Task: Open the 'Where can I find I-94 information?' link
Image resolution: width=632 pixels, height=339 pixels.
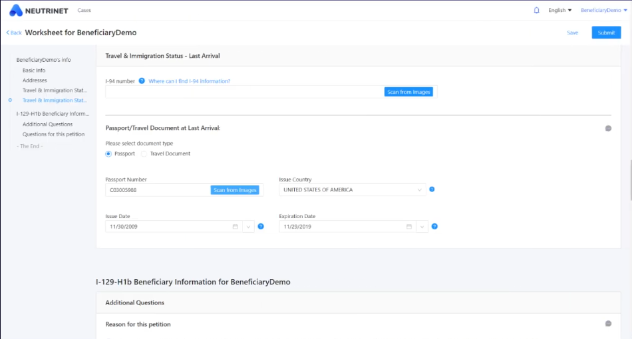Action: 190,81
